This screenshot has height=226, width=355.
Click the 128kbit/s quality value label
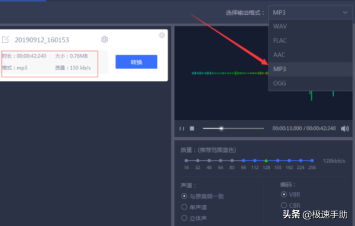click(334, 161)
